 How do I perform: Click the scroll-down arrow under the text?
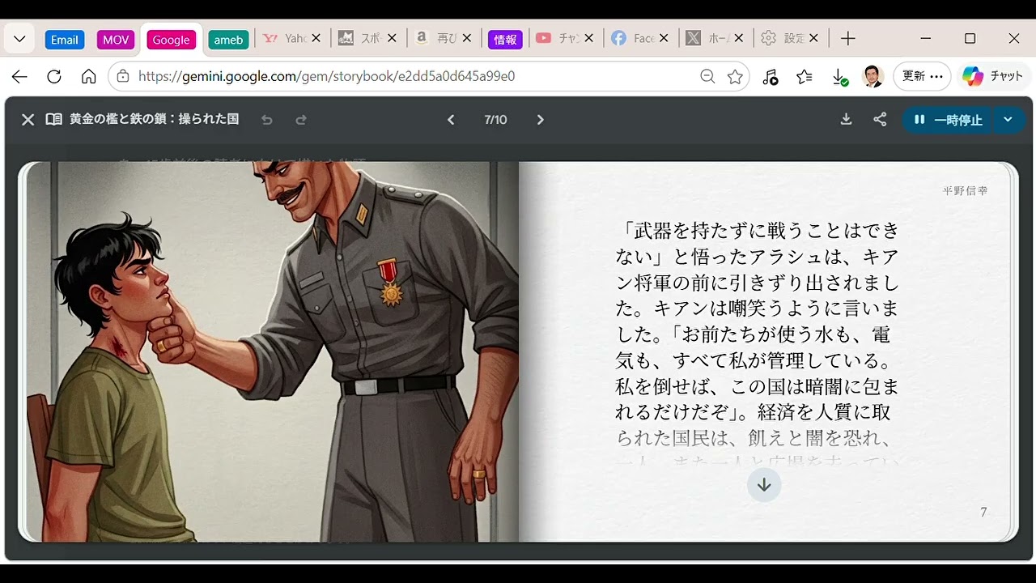tap(764, 485)
